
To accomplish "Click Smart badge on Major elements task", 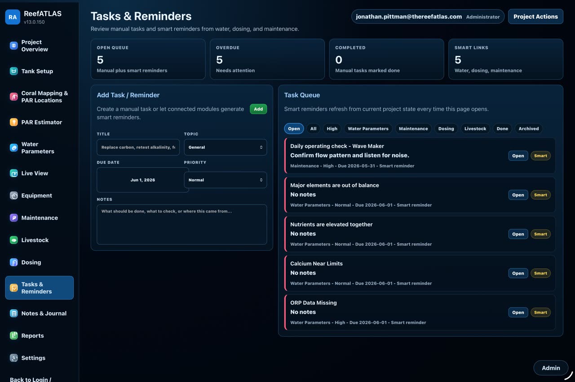I will pyautogui.click(x=540, y=195).
